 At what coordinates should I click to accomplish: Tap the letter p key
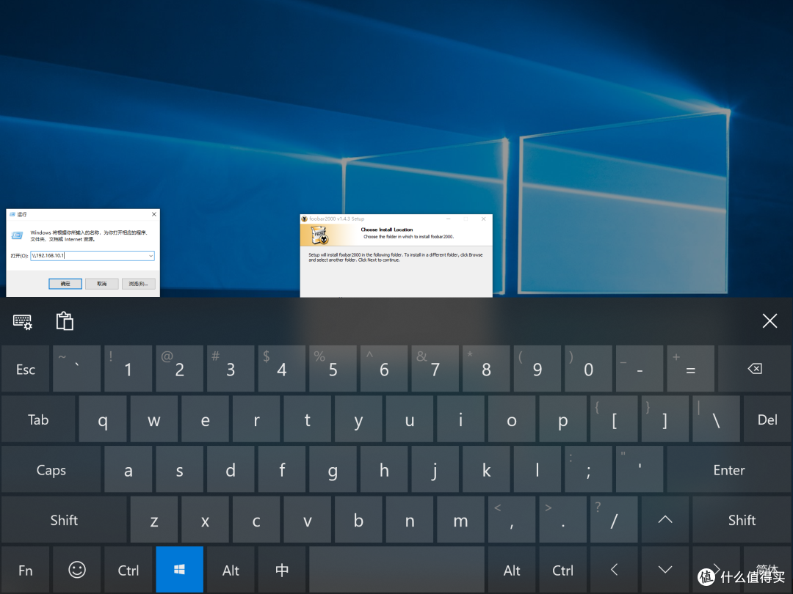point(563,419)
